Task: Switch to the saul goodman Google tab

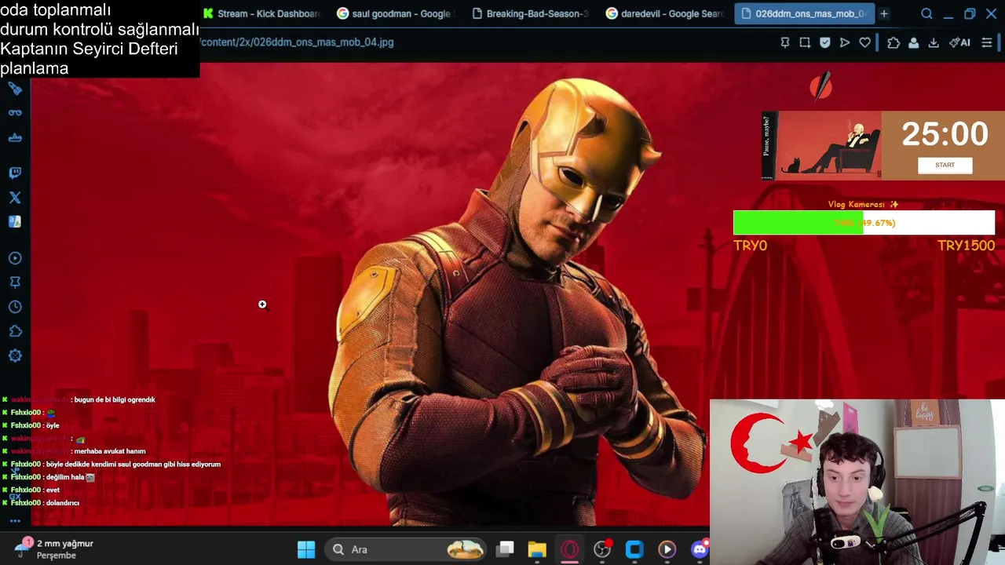Action: point(395,13)
